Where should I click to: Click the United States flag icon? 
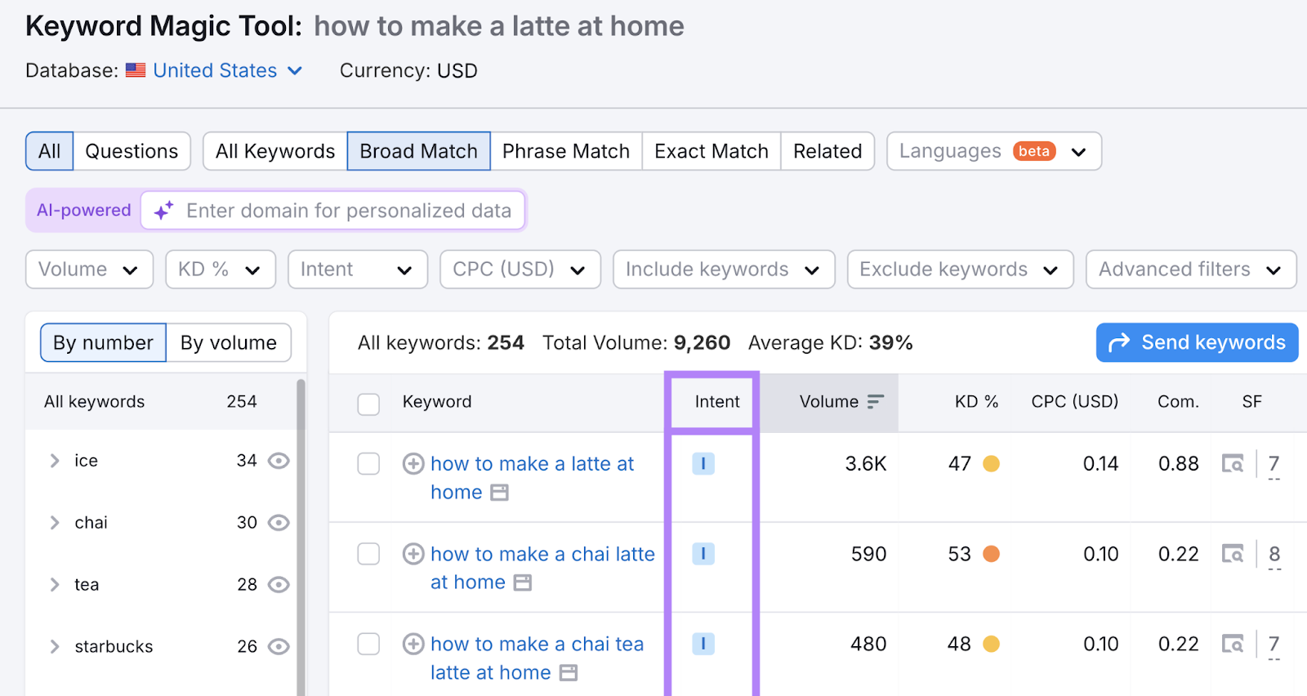click(x=135, y=70)
